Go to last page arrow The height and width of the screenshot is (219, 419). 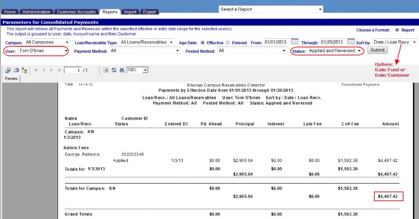(x=59, y=70)
